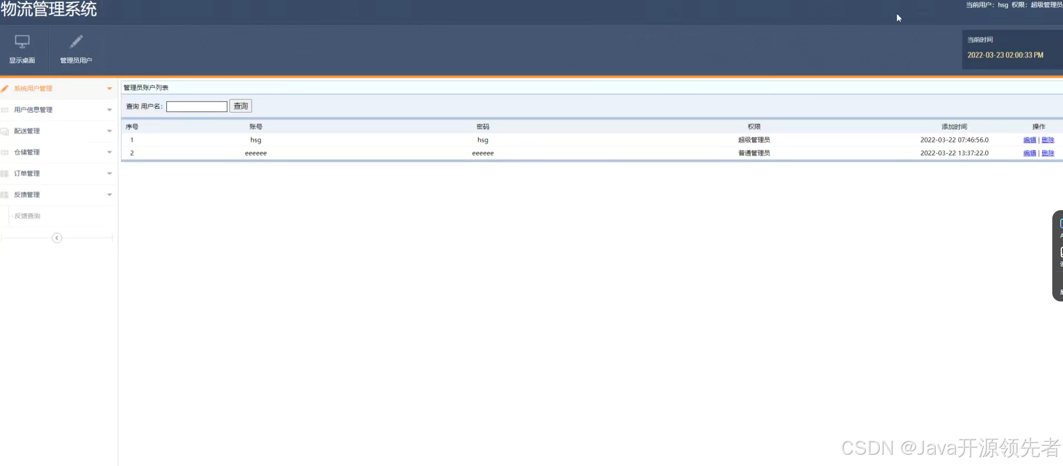Click the 序号 column header
The width and height of the screenshot is (1063, 466).
132,127
